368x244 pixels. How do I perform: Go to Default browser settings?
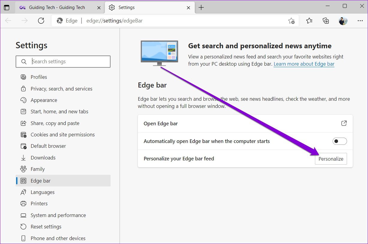pos(63,146)
